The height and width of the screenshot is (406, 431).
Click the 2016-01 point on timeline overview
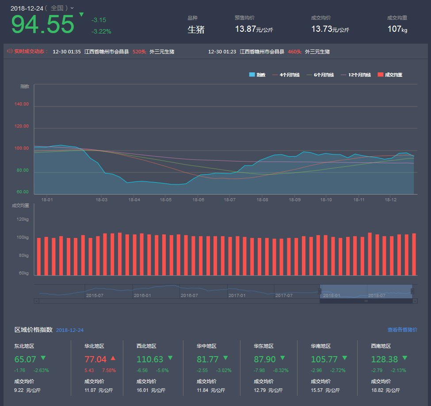(142, 295)
